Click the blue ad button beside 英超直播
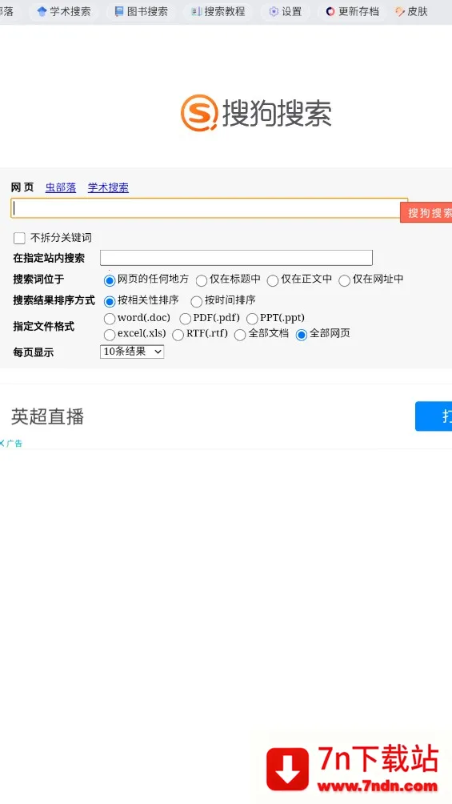 point(434,416)
